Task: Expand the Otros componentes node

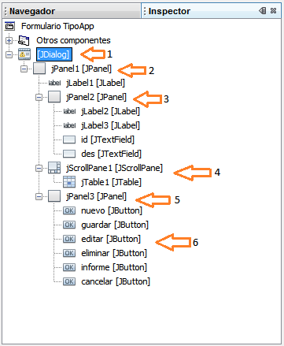Action: (9, 40)
